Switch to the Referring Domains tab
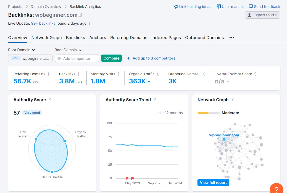 [x=129, y=37]
